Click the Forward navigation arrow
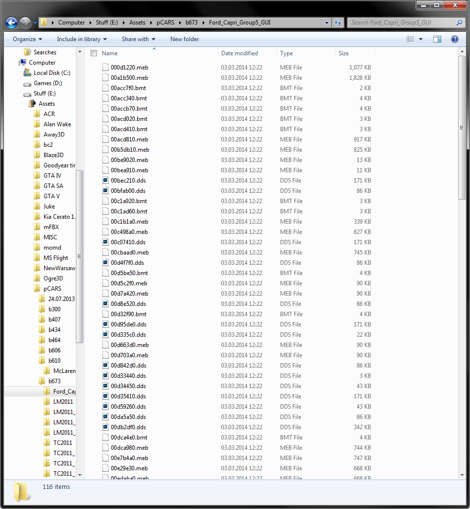 tap(24, 23)
